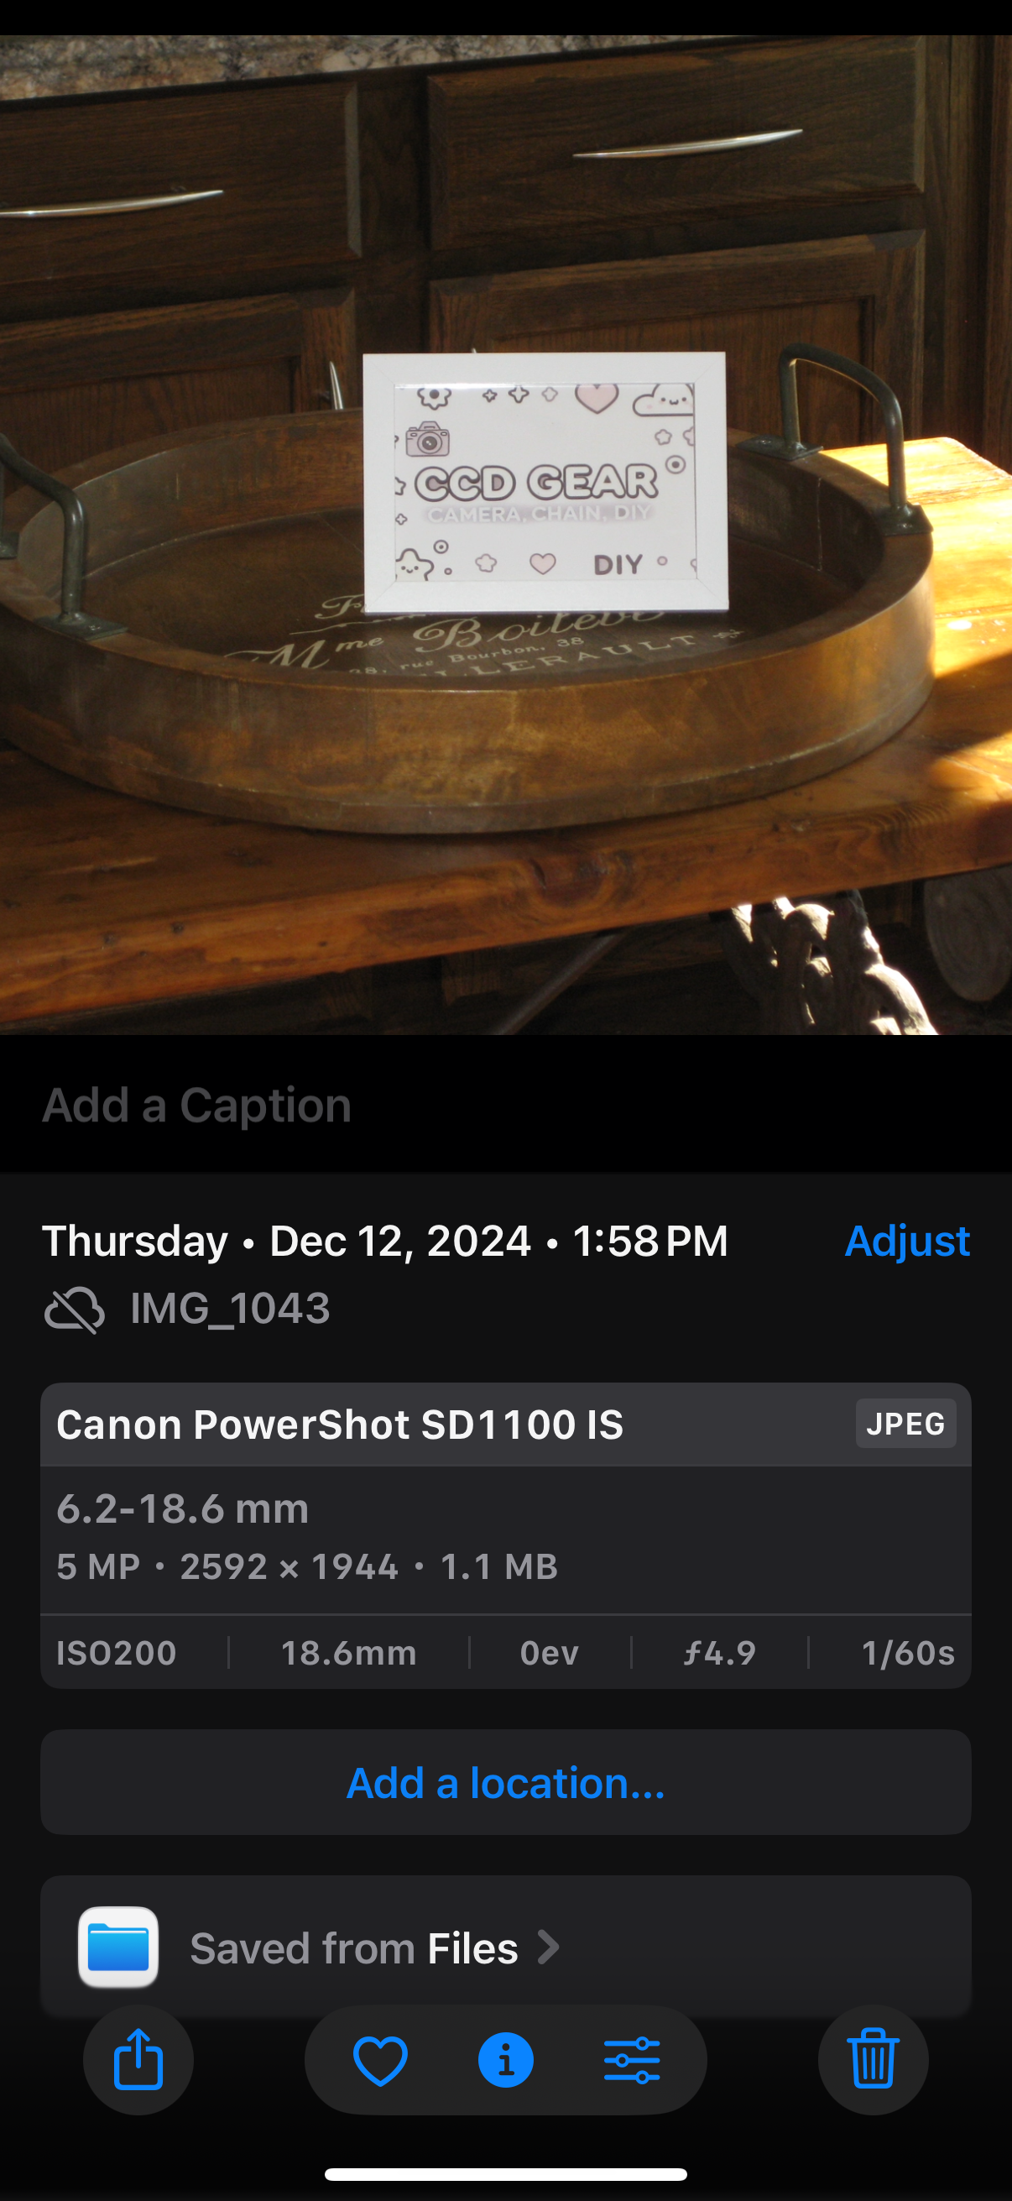Click Adjust to change date and time

pyautogui.click(x=906, y=1241)
